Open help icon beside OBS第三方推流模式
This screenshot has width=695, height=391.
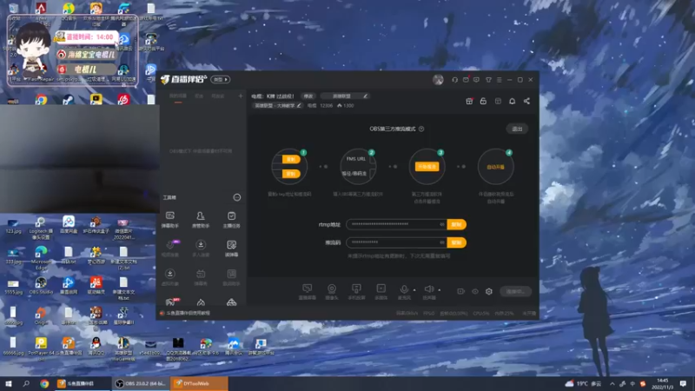pyautogui.click(x=421, y=129)
